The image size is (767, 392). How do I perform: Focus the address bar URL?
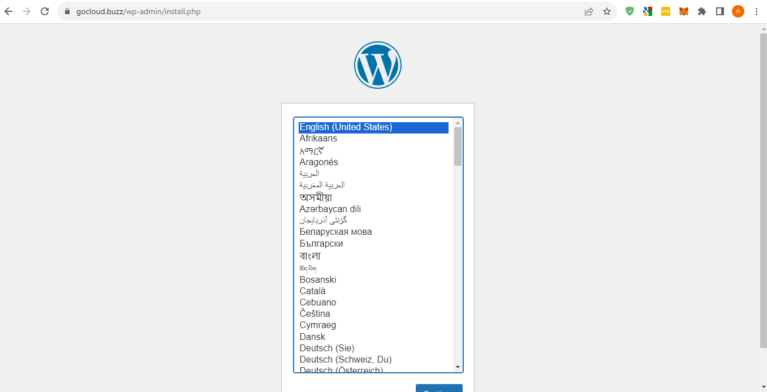tap(139, 11)
